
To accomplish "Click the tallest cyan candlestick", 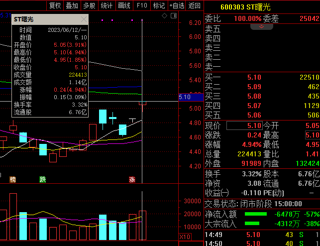I will pyautogui.click(x=103, y=117).
